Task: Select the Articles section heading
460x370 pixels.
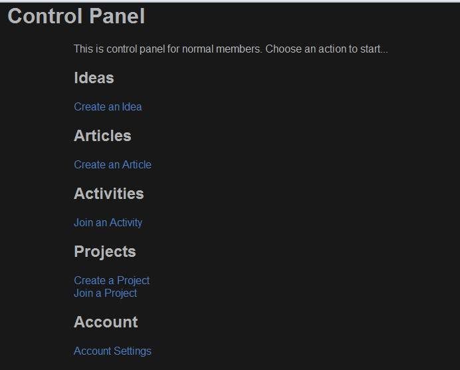Action: pyautogui.click(x=102, y=136)
